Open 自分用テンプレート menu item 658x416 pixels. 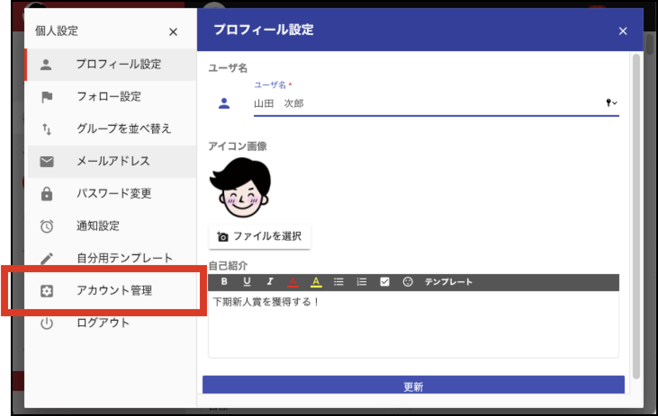pyautogui.click(x=112, y=258)
